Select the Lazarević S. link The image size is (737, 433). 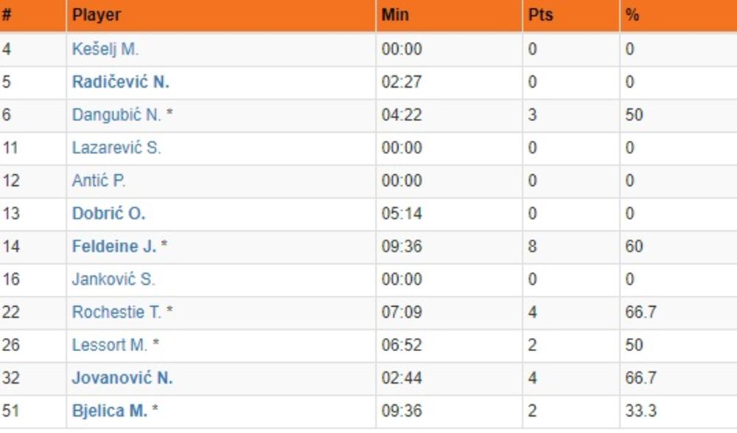116,148
